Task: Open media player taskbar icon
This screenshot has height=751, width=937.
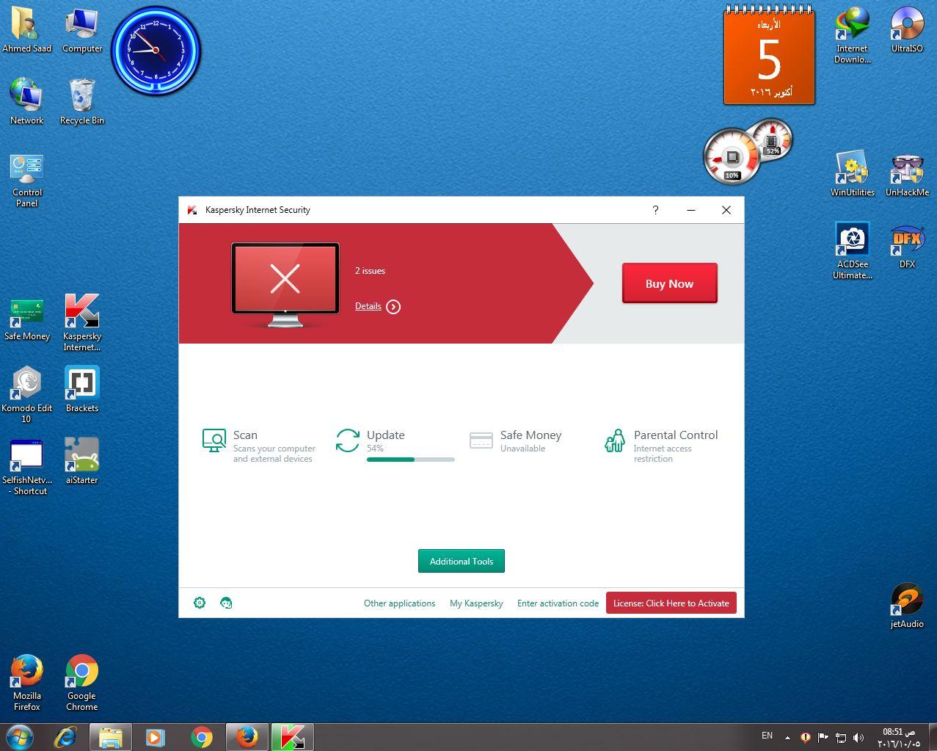Action: pyautogui.click(x=155, y=737)
